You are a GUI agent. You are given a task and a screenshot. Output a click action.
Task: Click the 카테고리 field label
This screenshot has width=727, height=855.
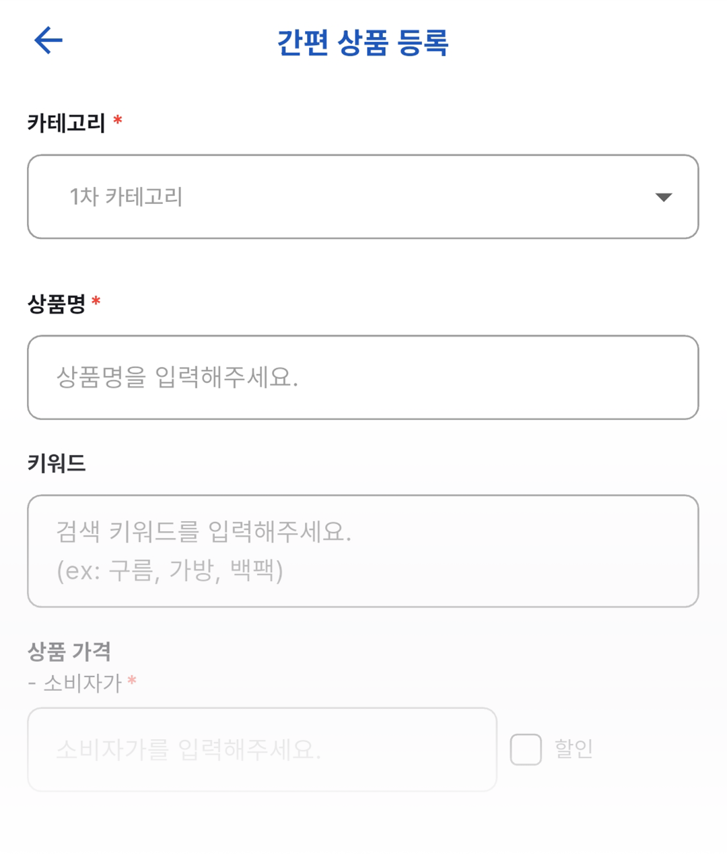click(66, 123)
